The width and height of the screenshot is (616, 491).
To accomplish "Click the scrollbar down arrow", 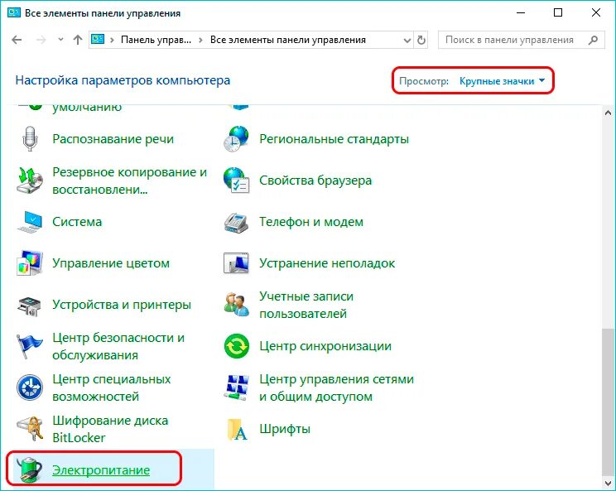I will click(x=608, y=483).
